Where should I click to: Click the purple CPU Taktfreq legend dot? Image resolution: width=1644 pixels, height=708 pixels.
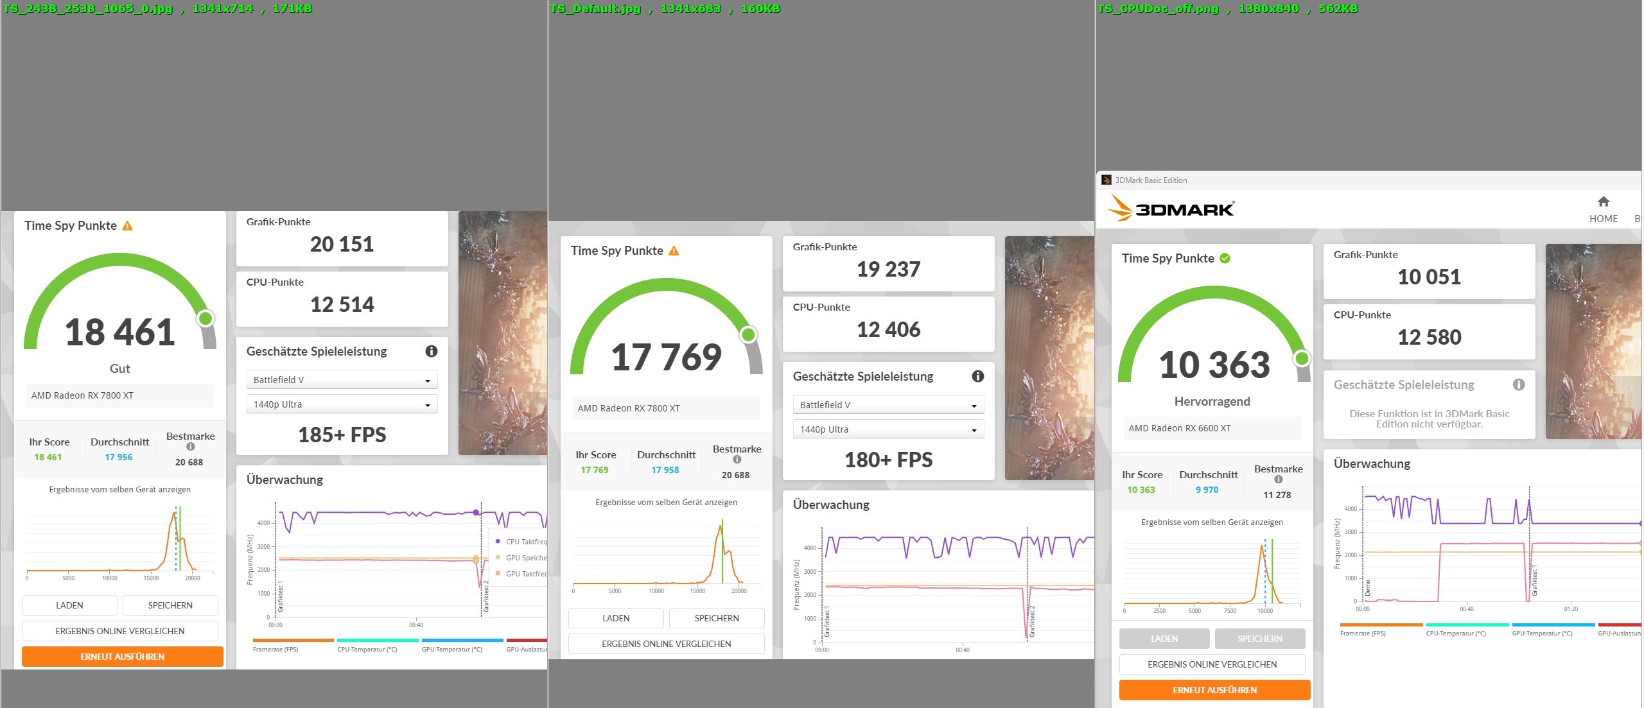(x=498, y=541)
